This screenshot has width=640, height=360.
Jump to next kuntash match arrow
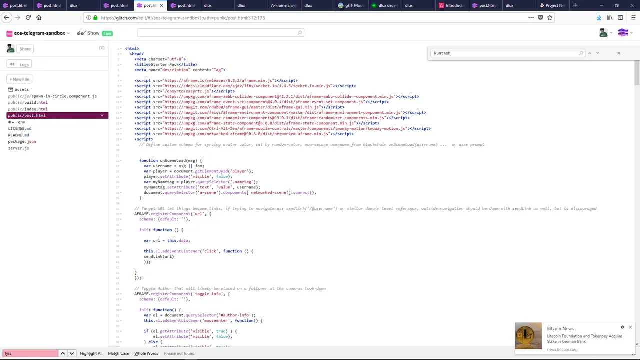click(598, 53)
